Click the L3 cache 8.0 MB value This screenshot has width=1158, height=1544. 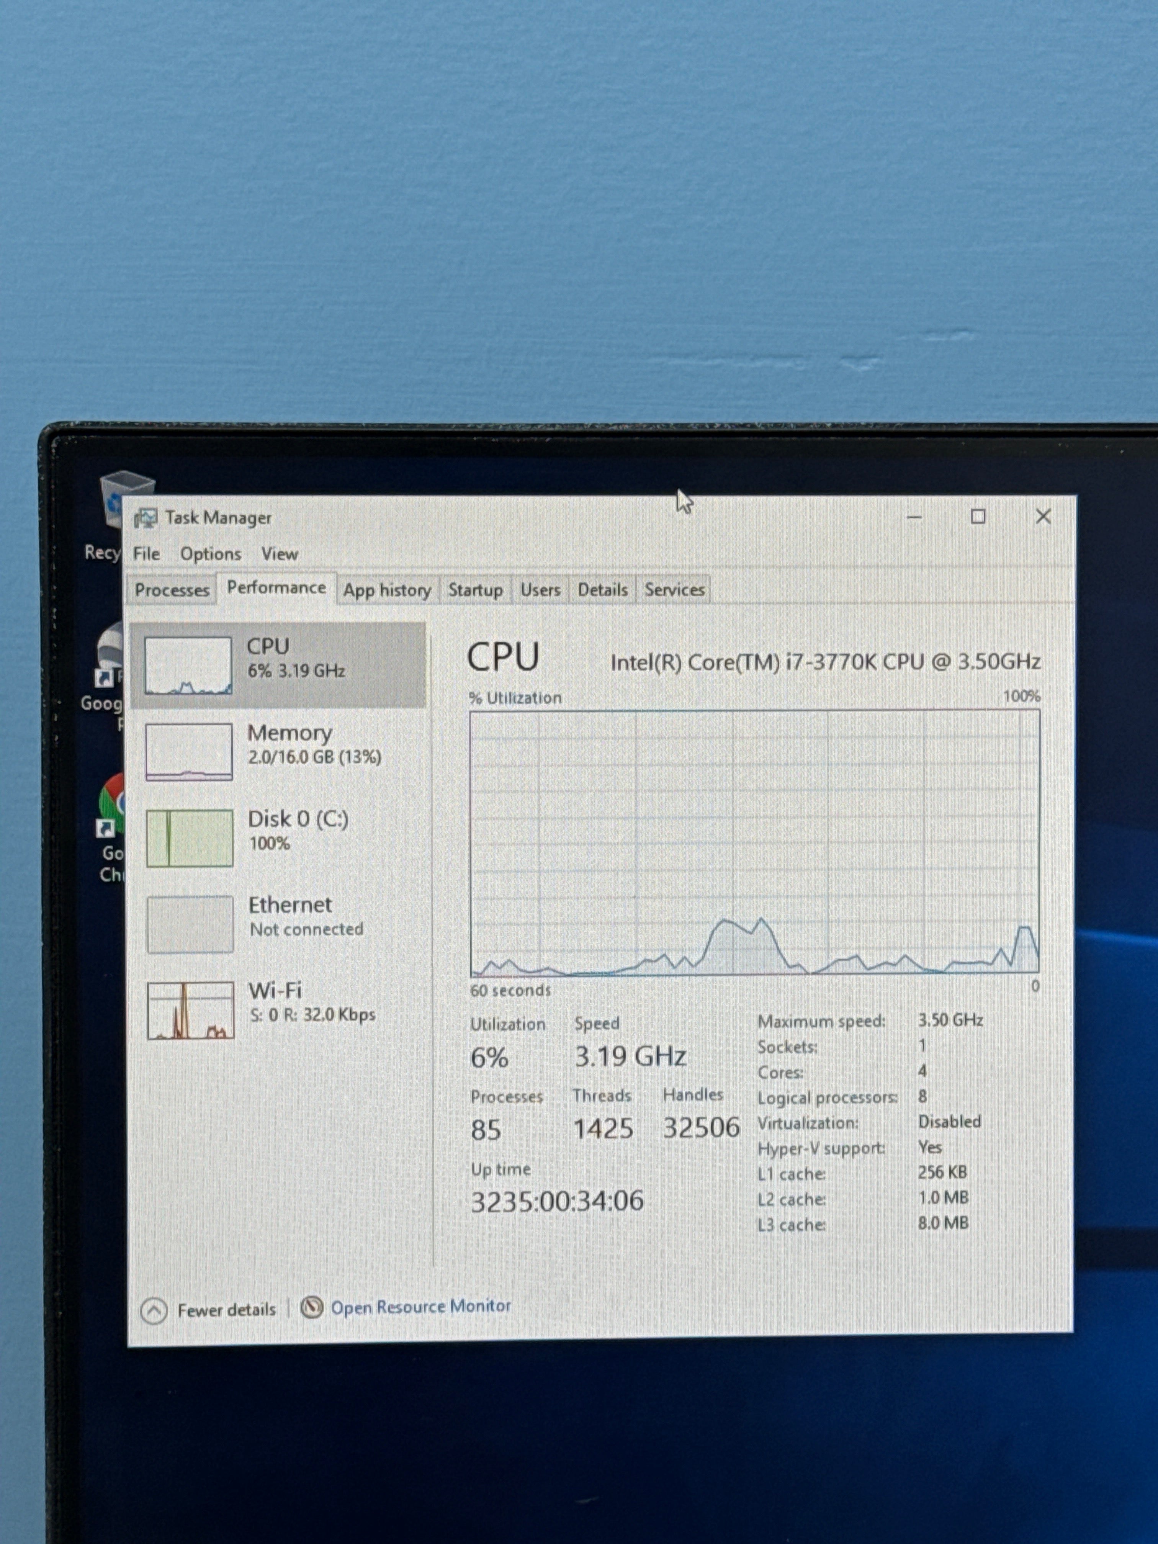[943, 1223]
